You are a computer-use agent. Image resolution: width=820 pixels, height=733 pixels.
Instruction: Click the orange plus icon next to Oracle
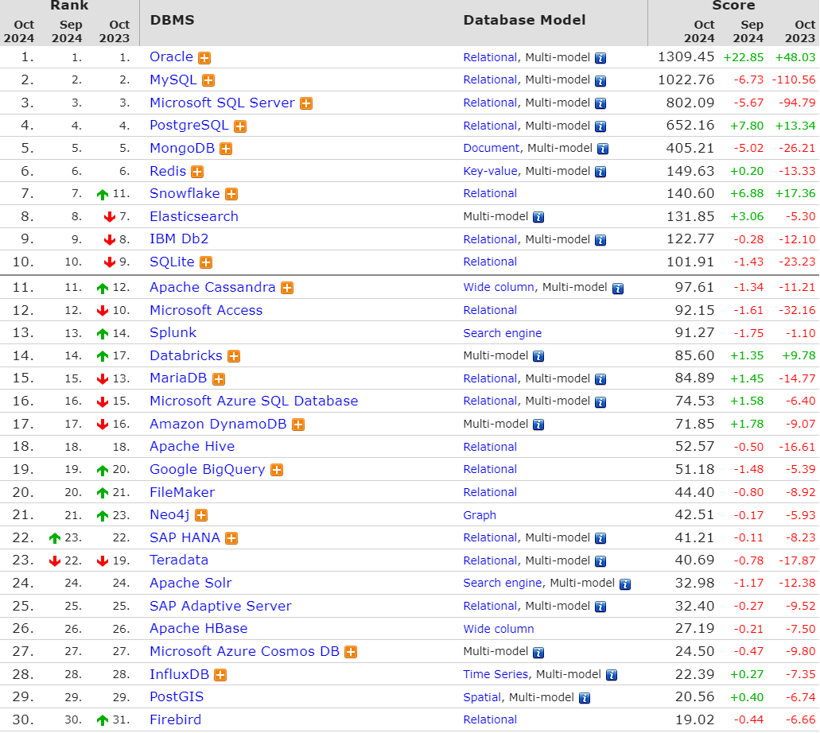[x=204, y=58]
